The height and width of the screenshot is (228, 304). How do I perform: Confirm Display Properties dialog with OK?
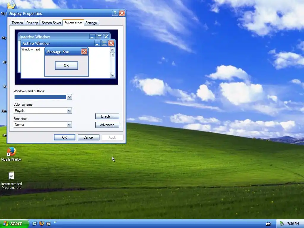tap(64, 137)
